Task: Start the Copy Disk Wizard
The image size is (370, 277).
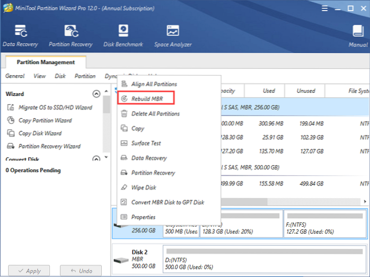Action: (x=40, y=133)
